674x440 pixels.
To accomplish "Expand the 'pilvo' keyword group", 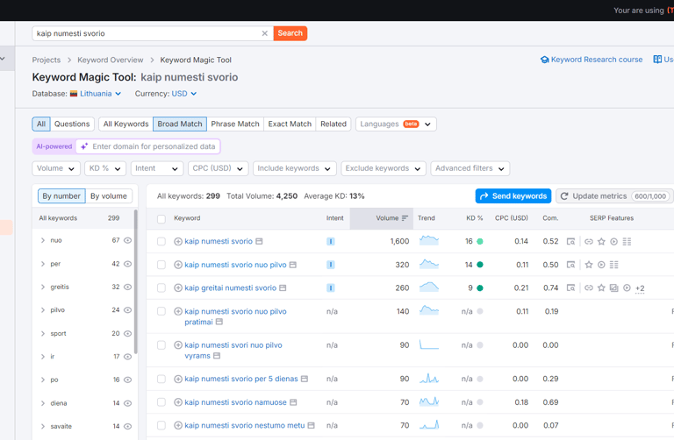I will coord(42,310).
